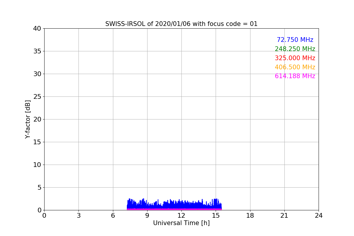Click the 'Universal Time [h]' axis label
Image resolution: width=354 pixels, height=236 pixels.
tap(181, 223)
